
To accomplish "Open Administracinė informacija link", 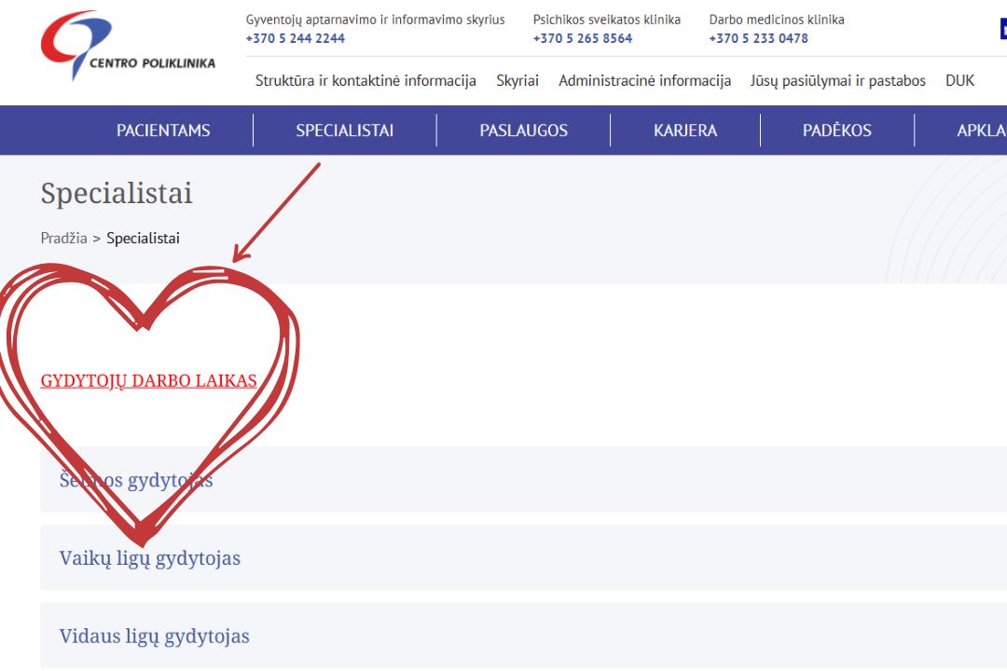I will pos(645,81).
